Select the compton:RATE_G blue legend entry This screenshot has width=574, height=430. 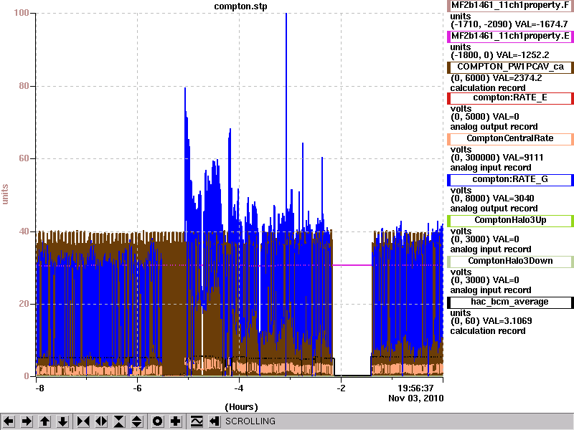[510, 180]
